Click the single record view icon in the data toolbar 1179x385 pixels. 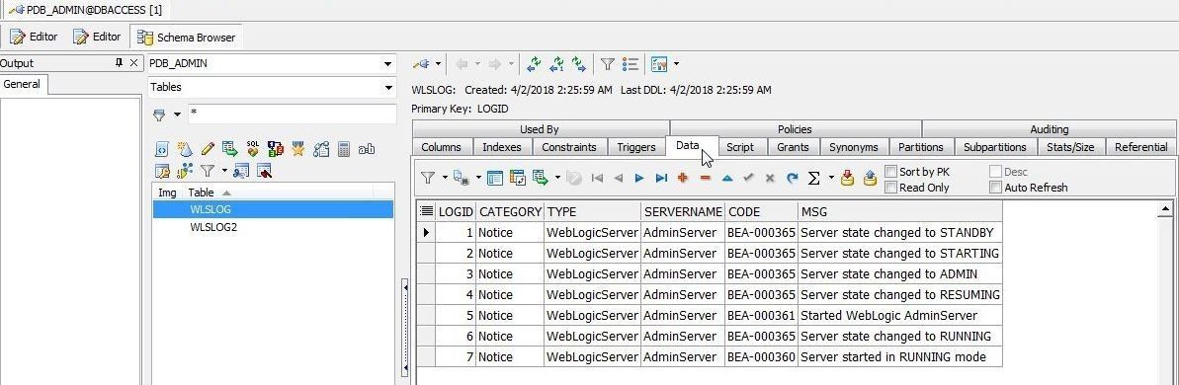pos(495,178)
